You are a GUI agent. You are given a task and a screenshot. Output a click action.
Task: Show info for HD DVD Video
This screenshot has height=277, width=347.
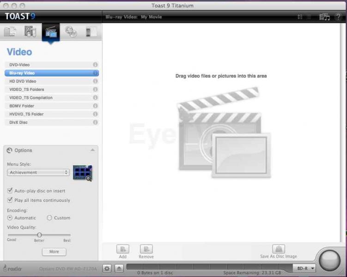coord(95,81)
